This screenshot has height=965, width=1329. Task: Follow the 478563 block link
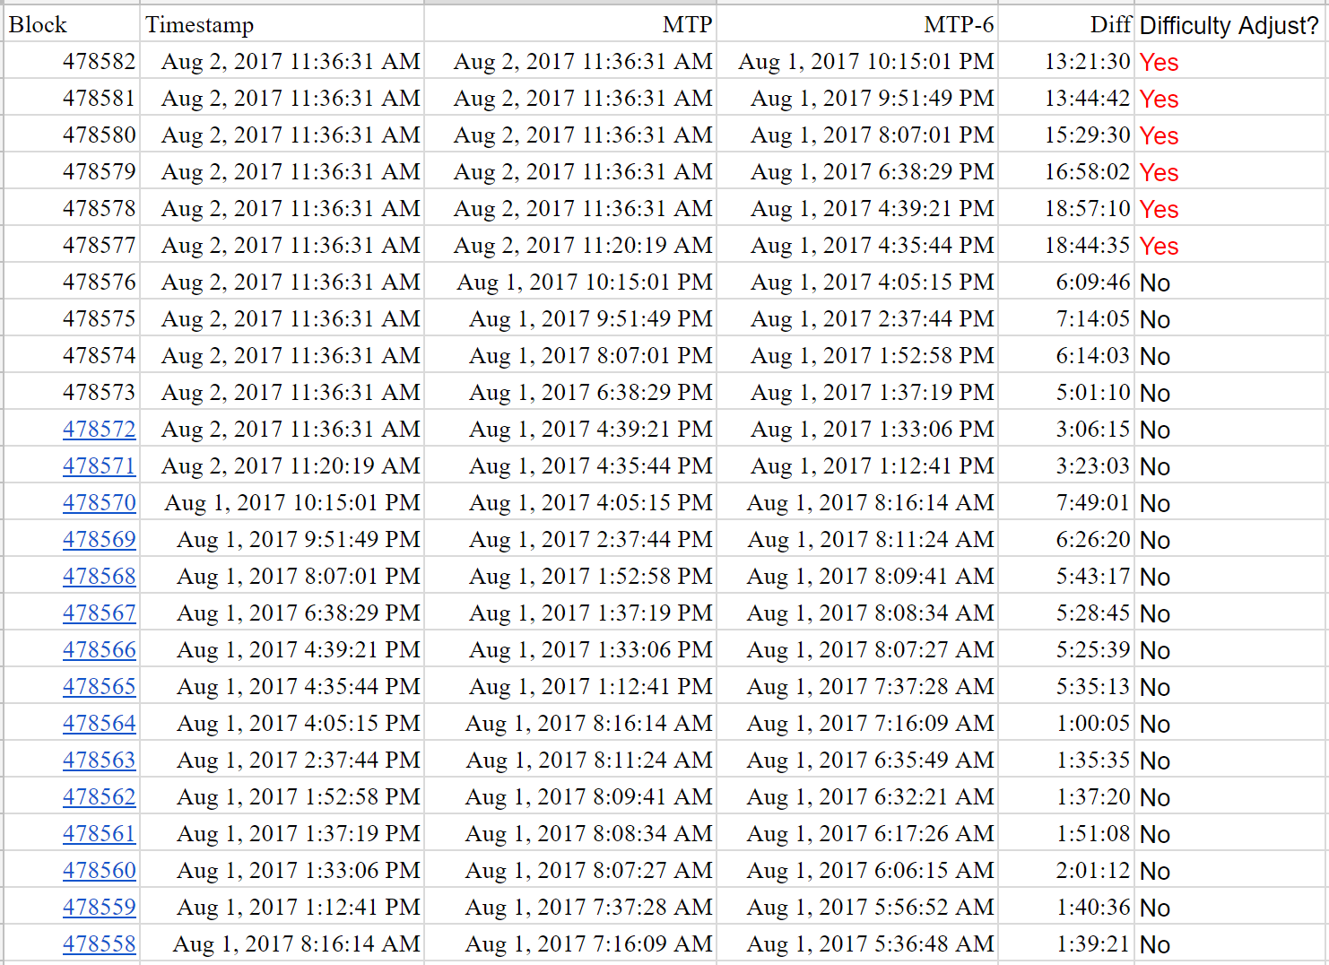[x=100, y=761]
